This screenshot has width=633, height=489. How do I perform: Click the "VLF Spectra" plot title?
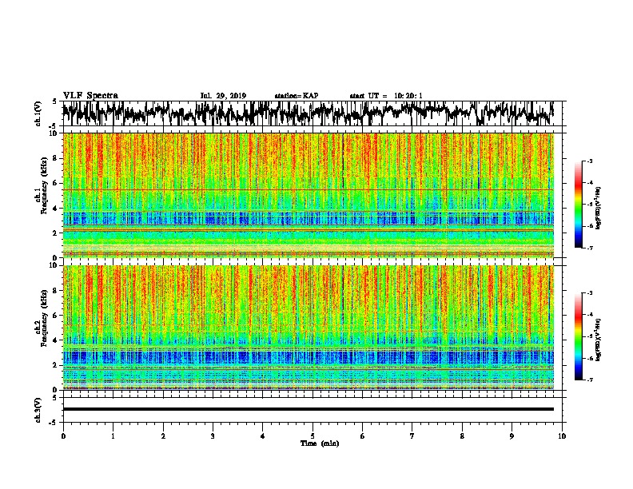point(90,96)
